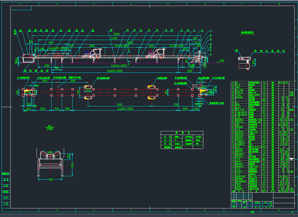Pick balloon number 37 below the elevation
The height and width of the screenshot is (217, 298).
tap(47, 71)
